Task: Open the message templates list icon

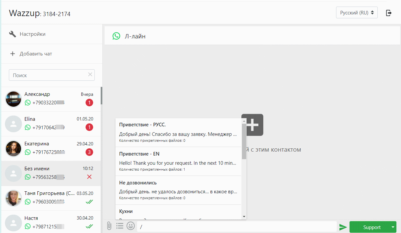Action: tap(120, 226)
